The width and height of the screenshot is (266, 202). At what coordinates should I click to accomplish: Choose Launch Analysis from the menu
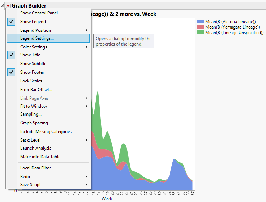[x=48, y=148]
